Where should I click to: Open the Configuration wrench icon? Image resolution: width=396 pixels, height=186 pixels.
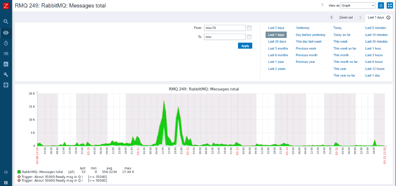[x=6, y=74]
